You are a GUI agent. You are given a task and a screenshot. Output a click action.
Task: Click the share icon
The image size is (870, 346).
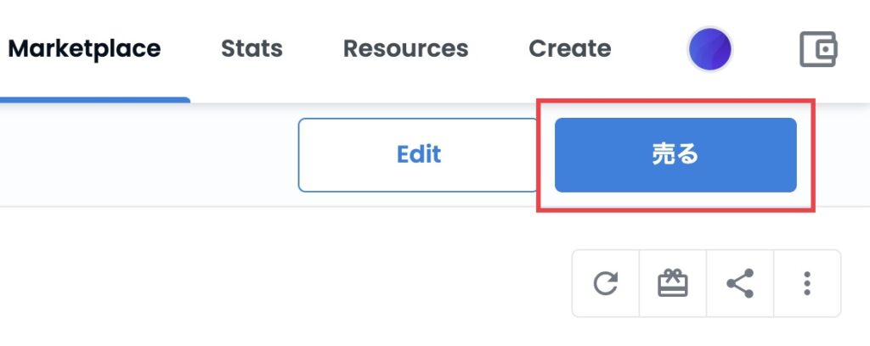coord(740,283)
